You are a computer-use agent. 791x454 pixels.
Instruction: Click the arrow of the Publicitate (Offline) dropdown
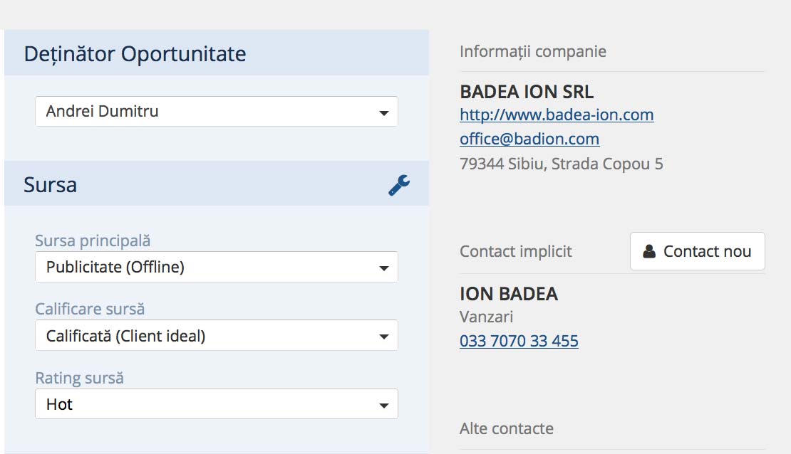coord(384,268)
